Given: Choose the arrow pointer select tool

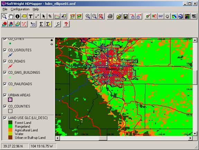Looking at the screenshot, I should click(x=44, y=16).
